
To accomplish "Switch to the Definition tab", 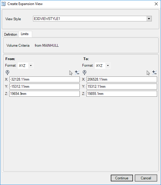I will click(11, 35).
